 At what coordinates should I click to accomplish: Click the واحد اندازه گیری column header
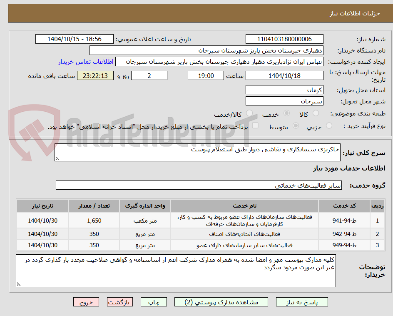(x=145, y=206)
